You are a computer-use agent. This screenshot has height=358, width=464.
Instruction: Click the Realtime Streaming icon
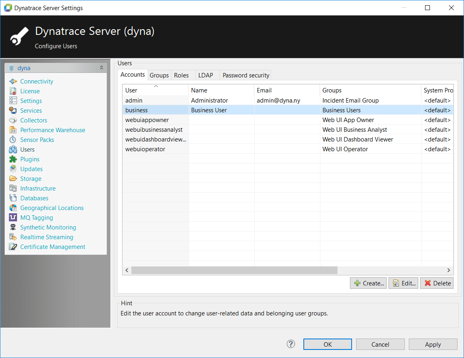13,237
